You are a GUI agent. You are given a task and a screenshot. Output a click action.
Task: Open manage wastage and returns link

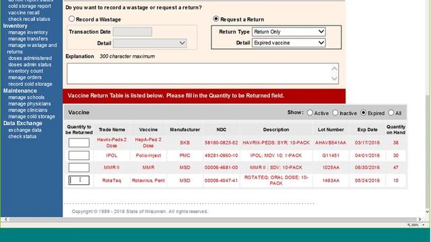click(x=32, y=48)
